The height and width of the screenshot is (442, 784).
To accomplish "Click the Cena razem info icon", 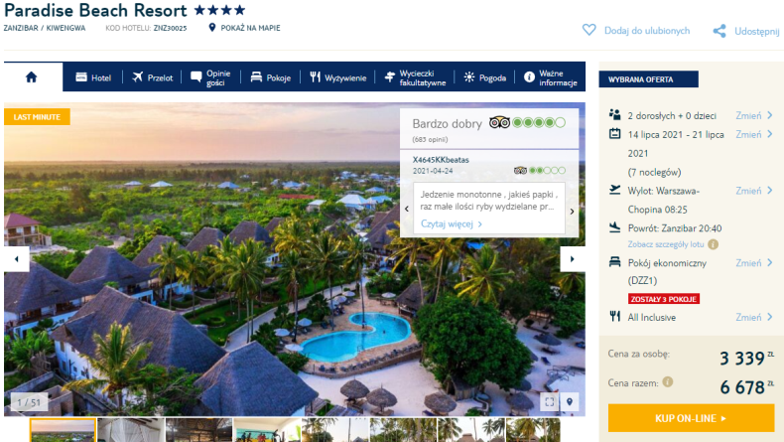I will click(668, 382).
